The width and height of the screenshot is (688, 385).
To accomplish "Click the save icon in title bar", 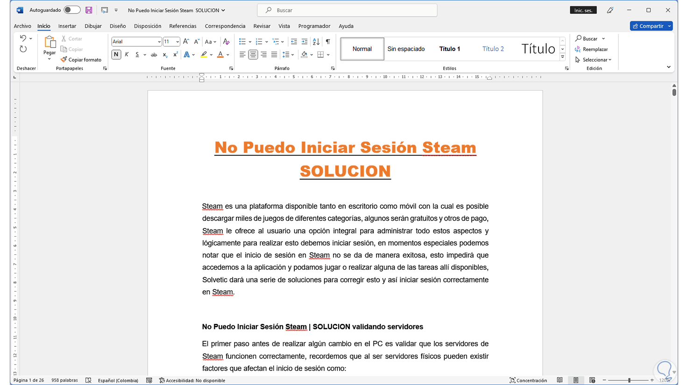I will click(89, 10).
